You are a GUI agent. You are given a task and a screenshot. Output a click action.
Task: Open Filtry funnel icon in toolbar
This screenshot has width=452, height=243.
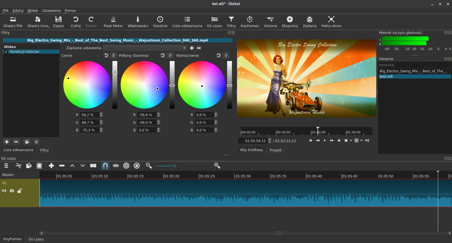pos(231,22)
